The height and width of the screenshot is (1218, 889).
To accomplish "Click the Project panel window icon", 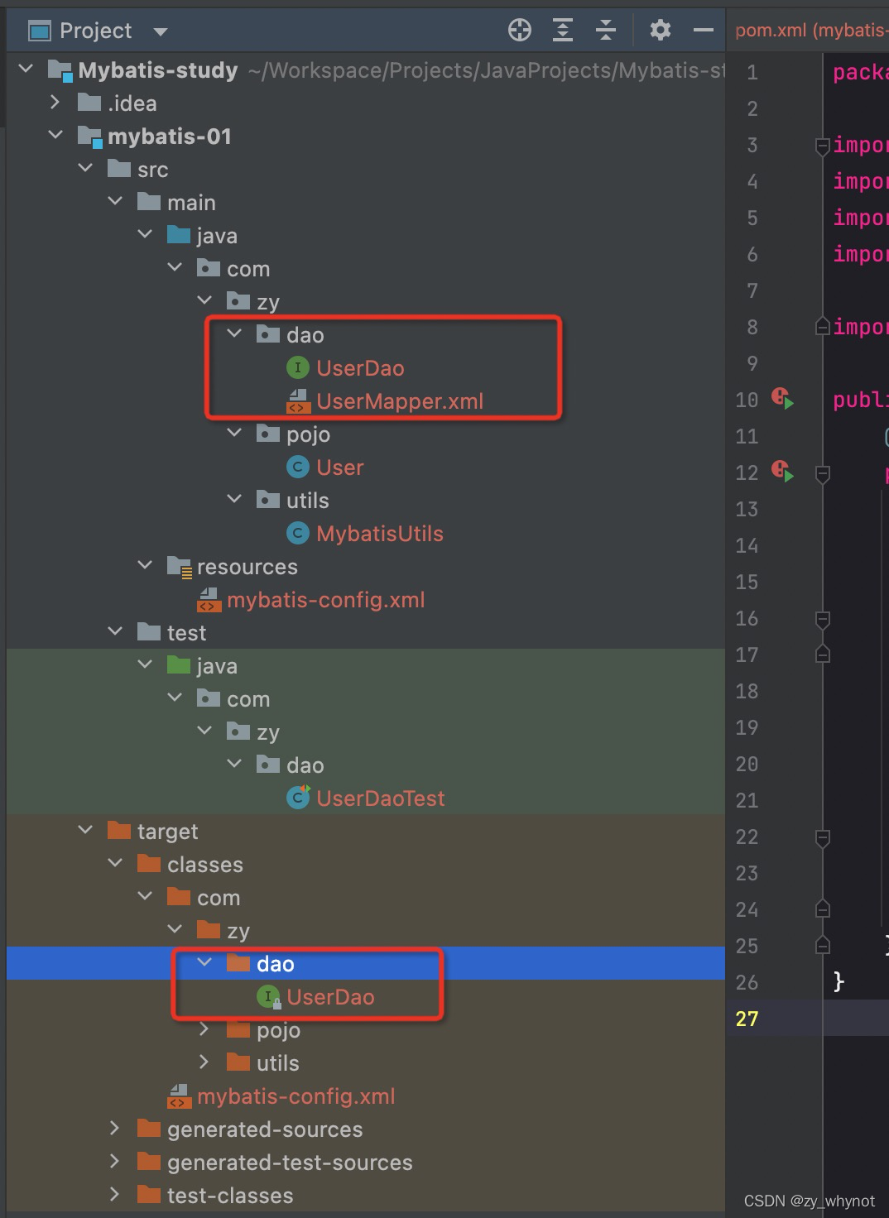I will click(40, 31).
